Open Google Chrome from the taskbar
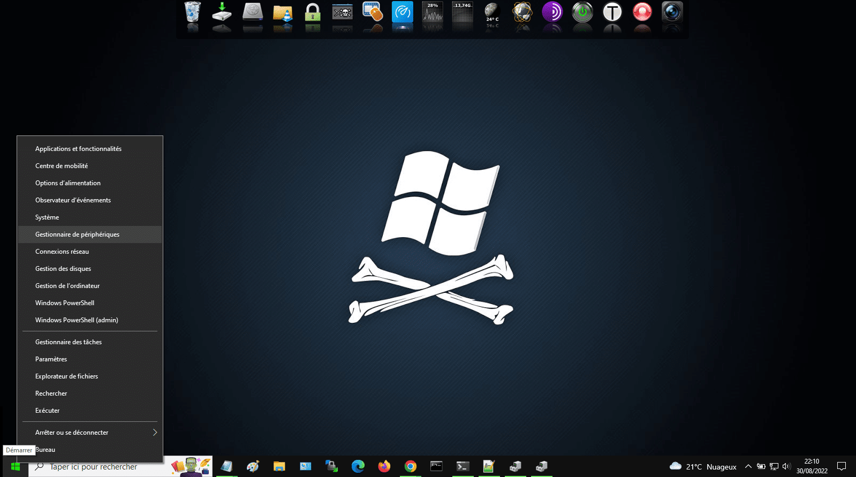The height and width of the screenshot is (477, 856). [x=410, y=466]
